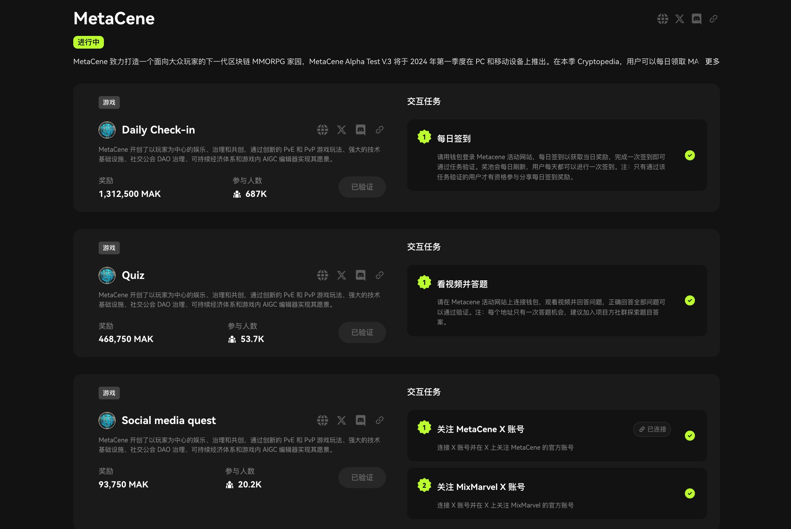Open website globe icon for Quiz
The width and height of the screenshot is (791, 529).
[x=322, y=275]
